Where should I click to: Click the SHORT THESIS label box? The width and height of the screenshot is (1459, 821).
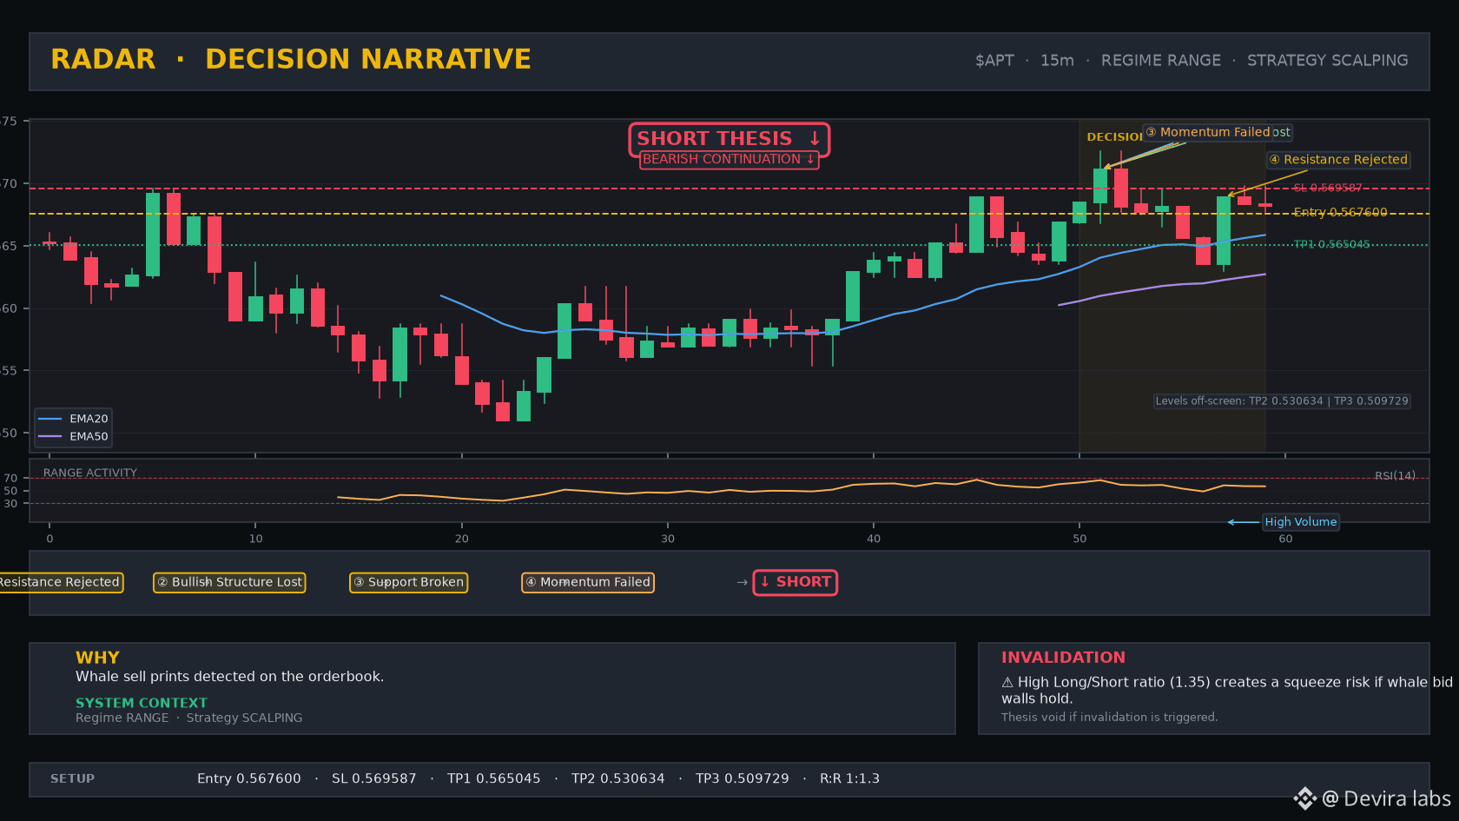coord(729,139)
